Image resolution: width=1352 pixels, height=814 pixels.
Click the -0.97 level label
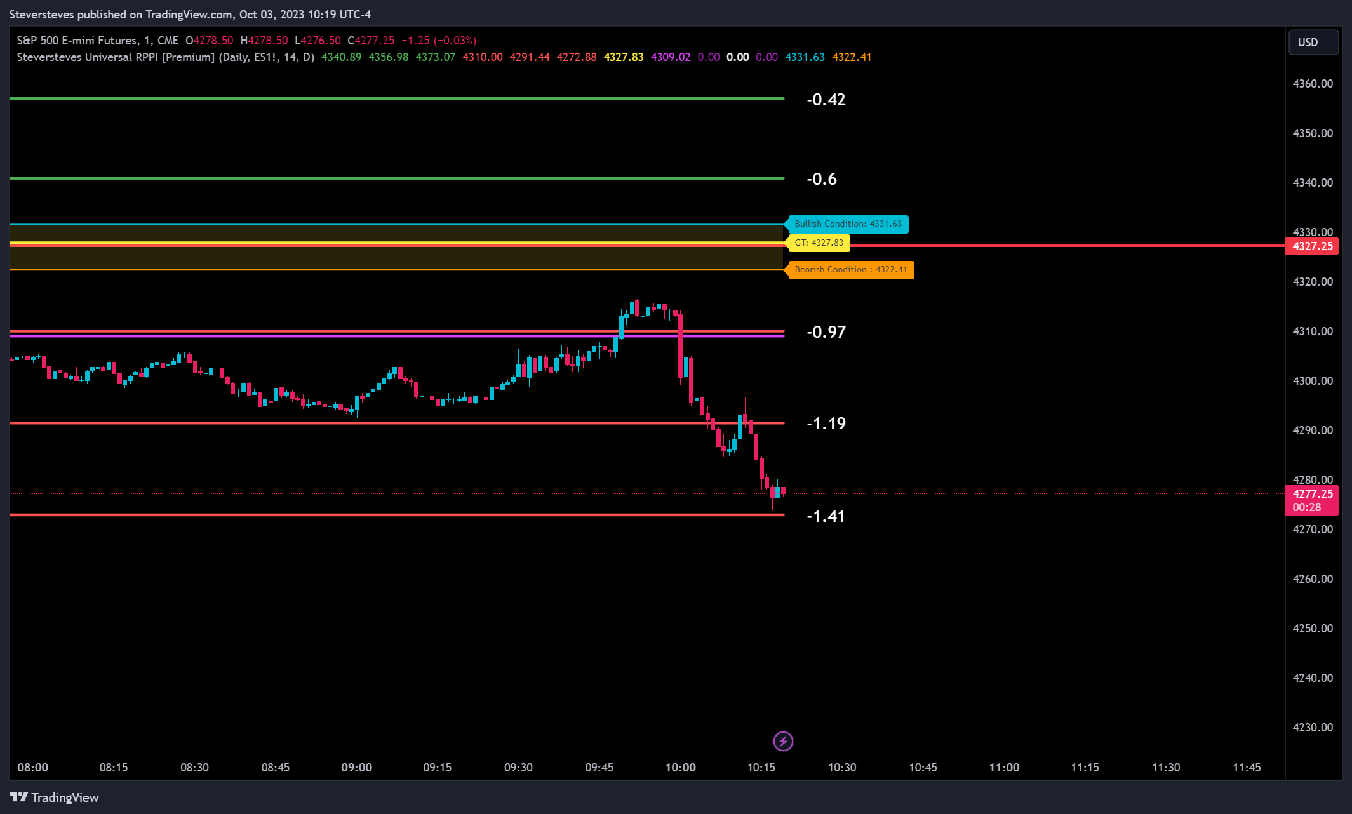(x=826, y=332)
